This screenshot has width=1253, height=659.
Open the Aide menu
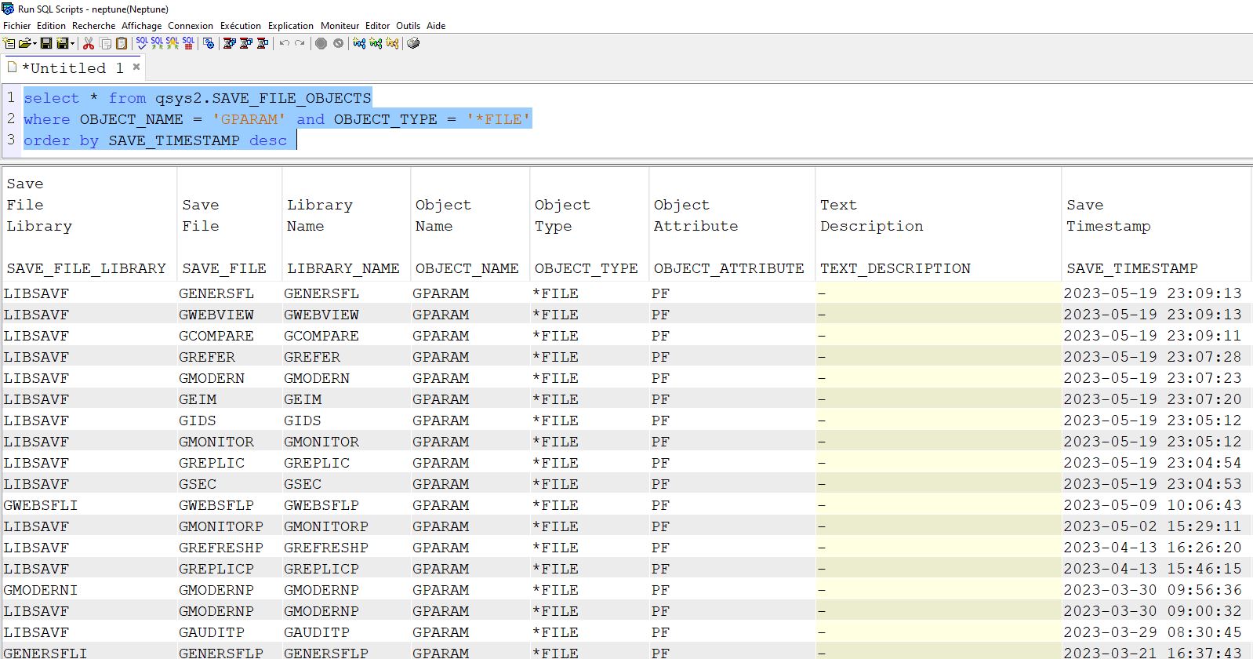coord(436,26)
